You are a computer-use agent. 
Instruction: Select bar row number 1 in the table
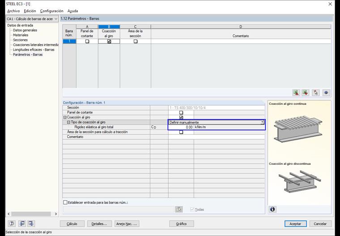(x=69, y=41)
